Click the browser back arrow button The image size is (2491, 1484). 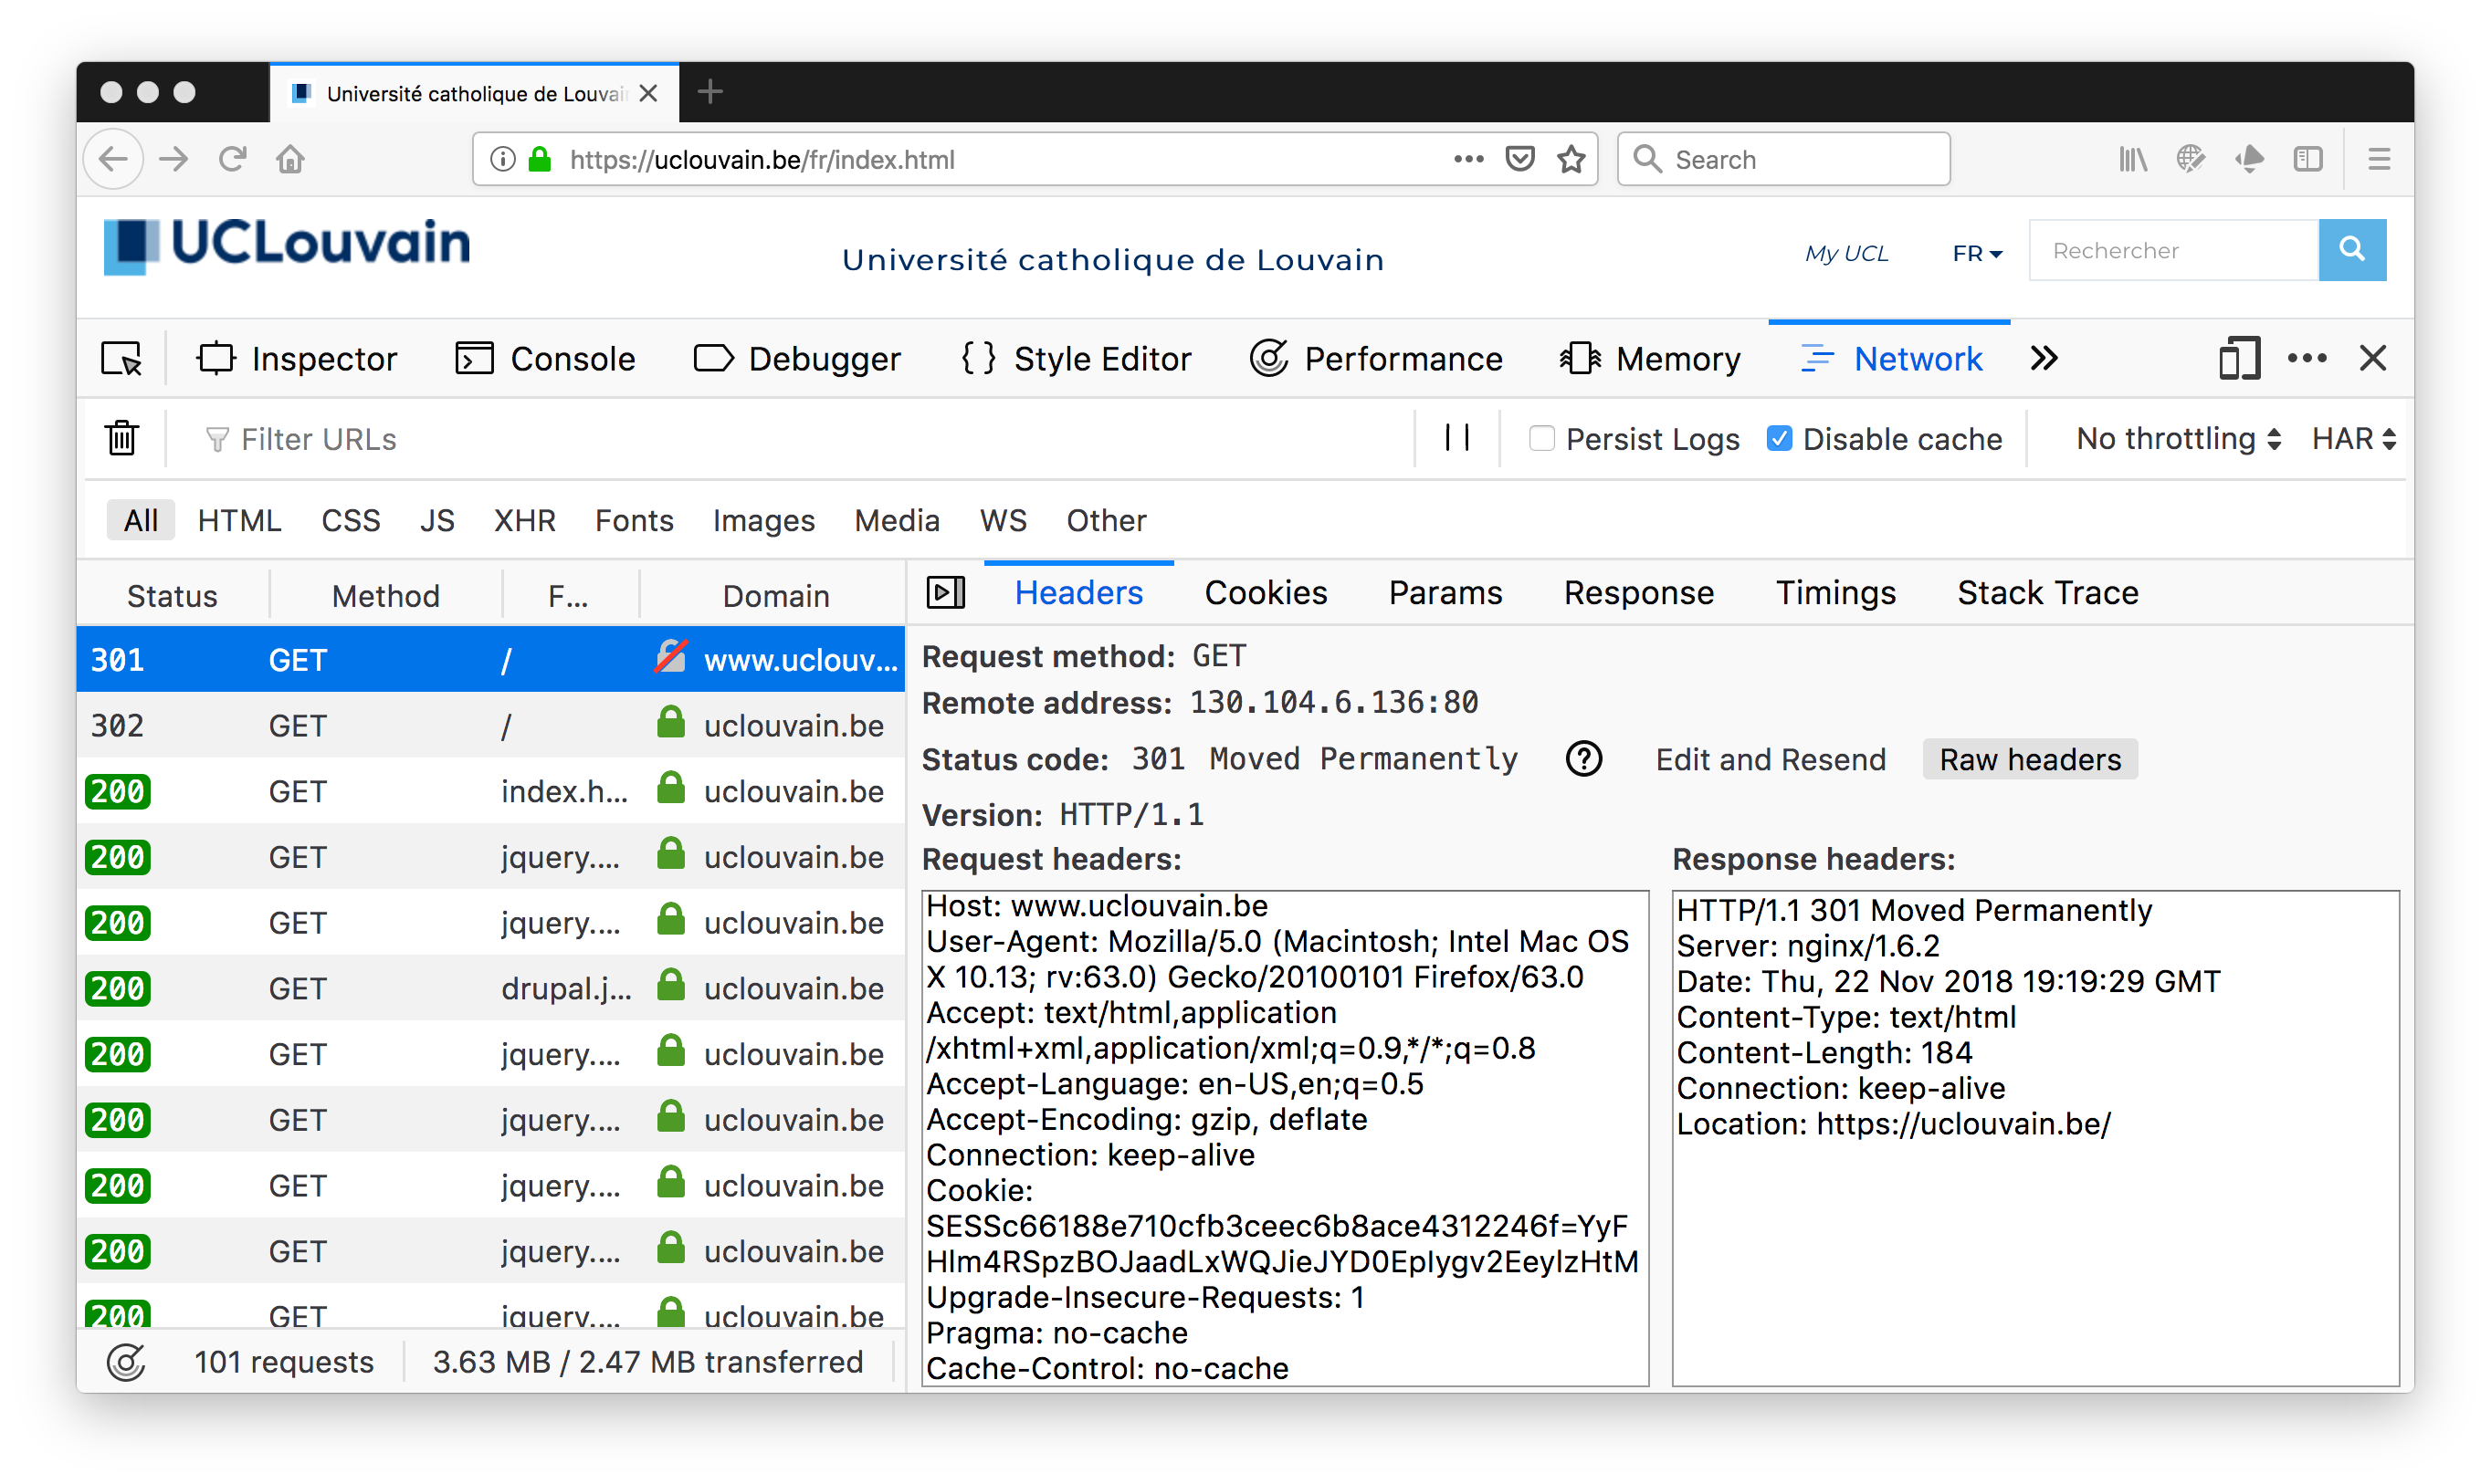[x=114, y=159]
